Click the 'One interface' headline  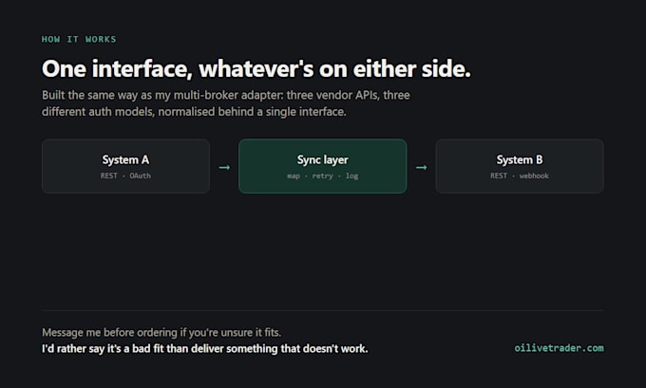coord(256,68)
